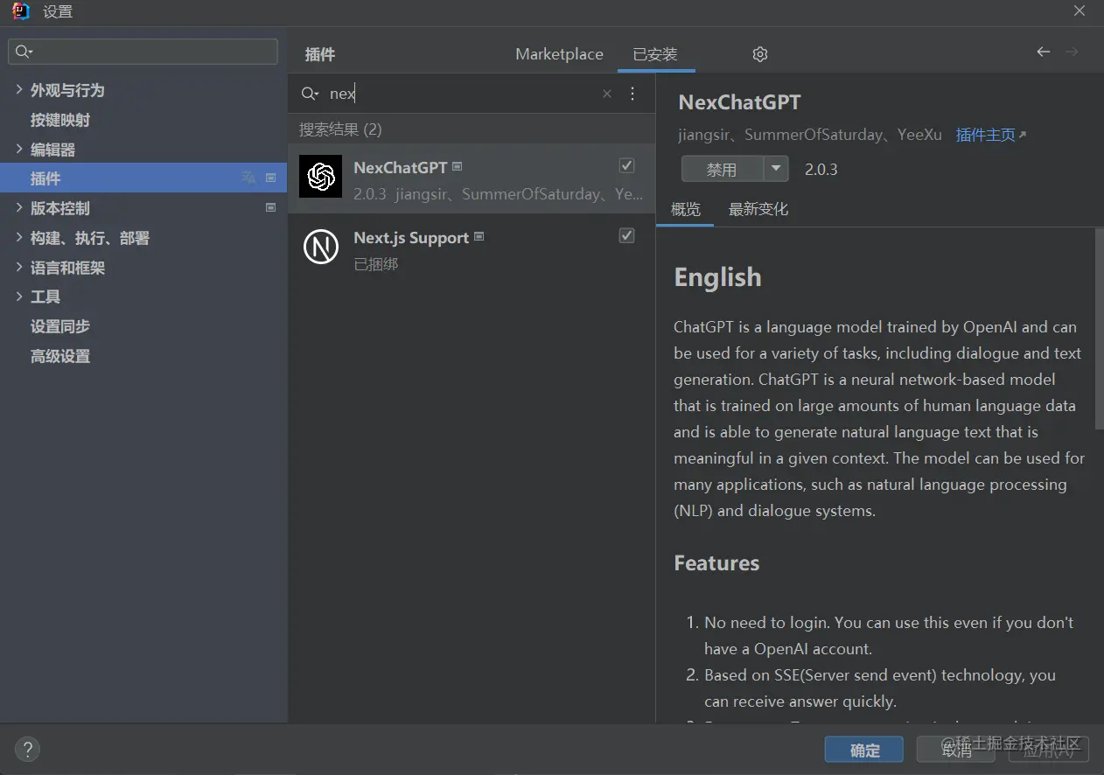This screenshot has height=775, width=1104.
Task: Select the Next.js Support plugin row
Action: coord(472,248)
